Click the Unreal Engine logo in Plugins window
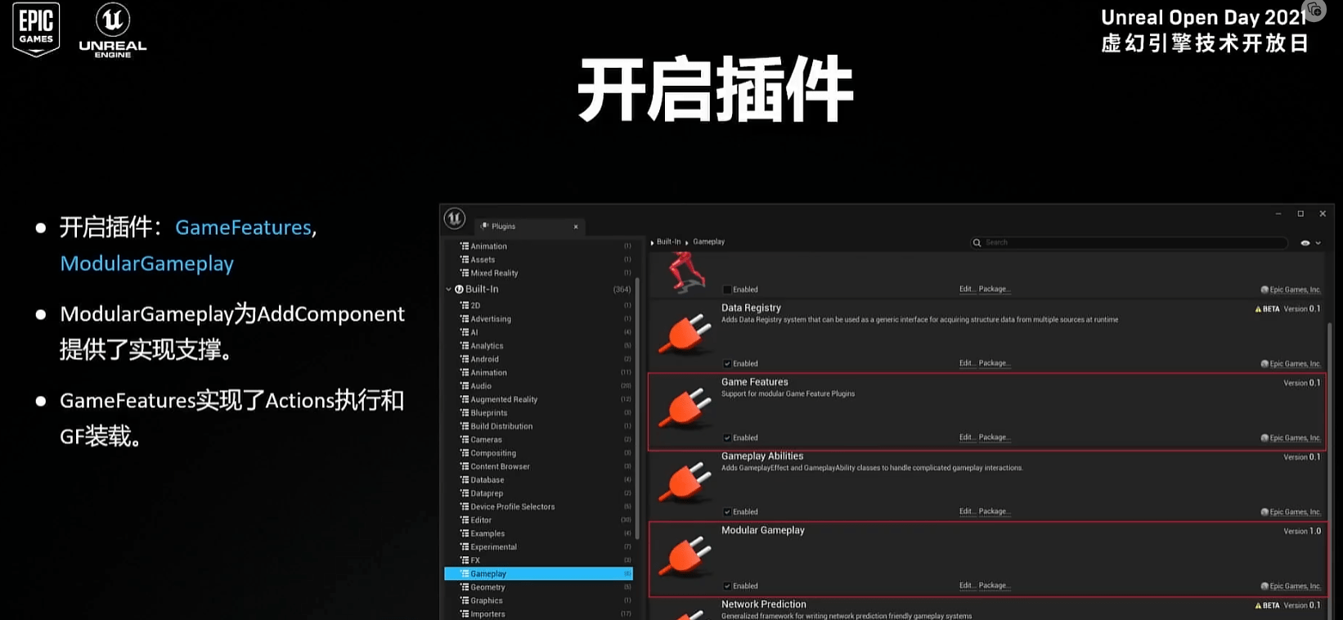The height and width of the screenshot is (620, 1343). point(455,218)
